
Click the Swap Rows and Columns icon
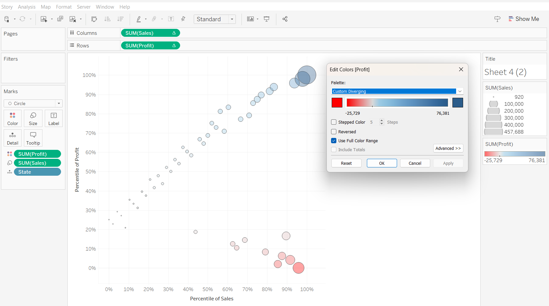94,19
